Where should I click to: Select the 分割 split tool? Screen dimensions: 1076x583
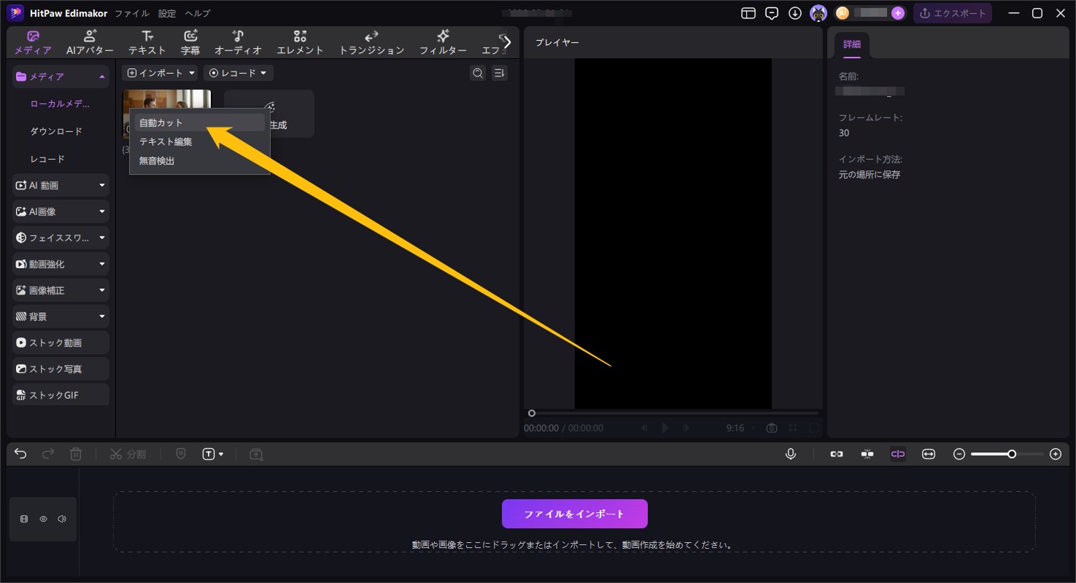coord(128,453)
